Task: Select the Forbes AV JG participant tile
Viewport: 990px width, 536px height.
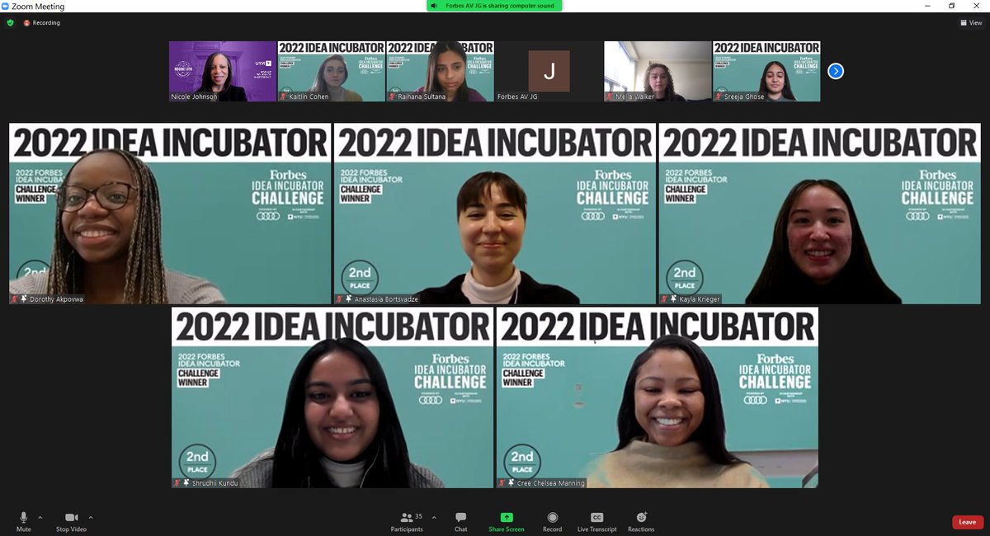Action: click(x=549, y=71)
